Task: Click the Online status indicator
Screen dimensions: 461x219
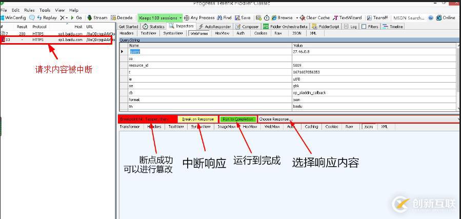Action: pos(446,17)
